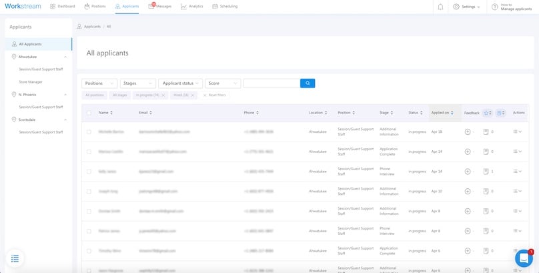Open the chat support bubble
The width and height of the screenshot is (539, 273).
point(524,259)
